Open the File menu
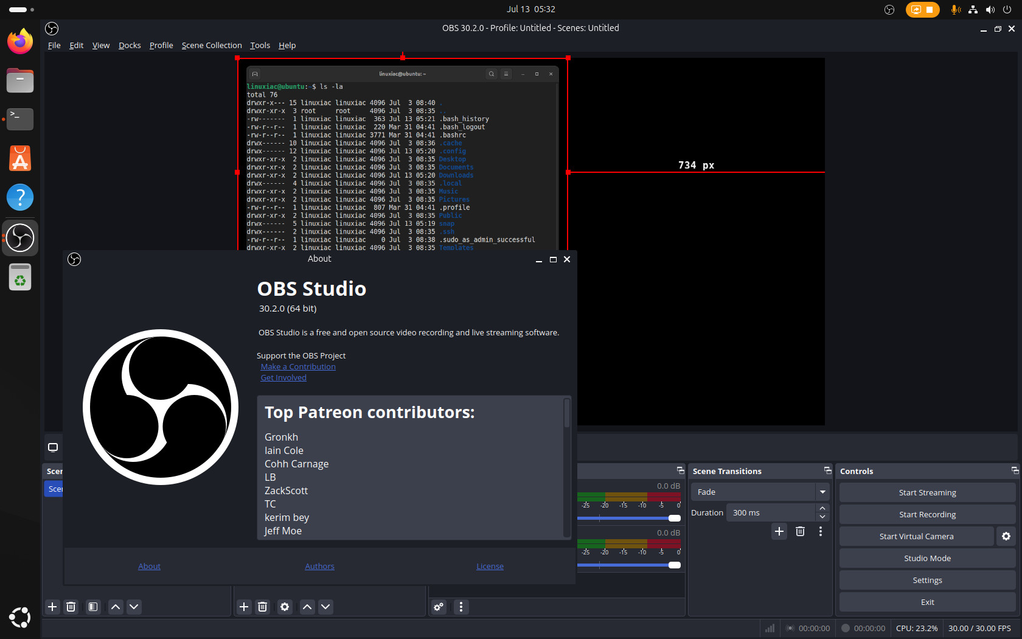1022x639 pixels. click(x=54, y=45)
